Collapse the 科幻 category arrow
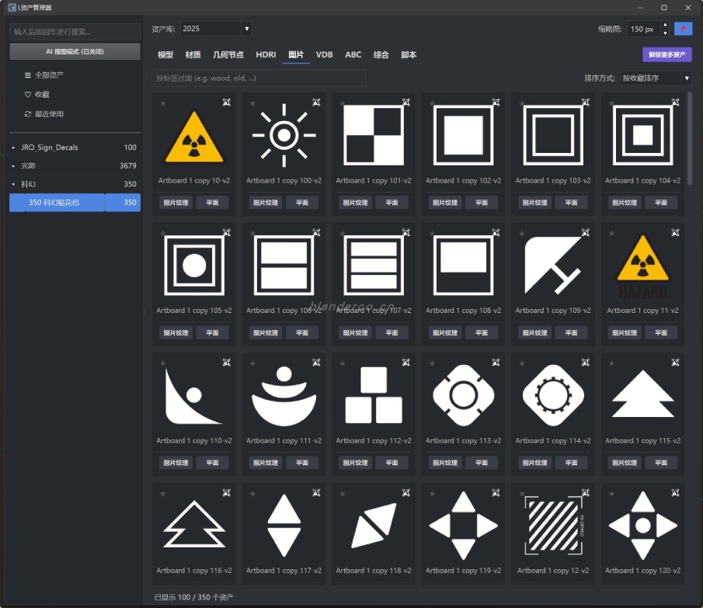703x608 pixels. pyautogui.click(x=13, y=184)
